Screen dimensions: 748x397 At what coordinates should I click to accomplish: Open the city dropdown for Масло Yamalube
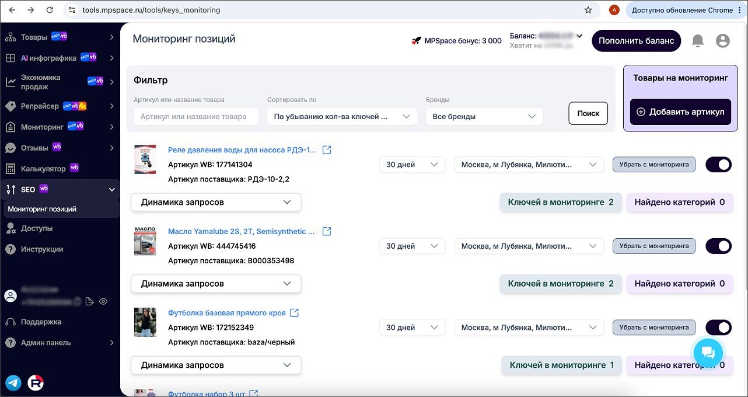tap(529, 246)
